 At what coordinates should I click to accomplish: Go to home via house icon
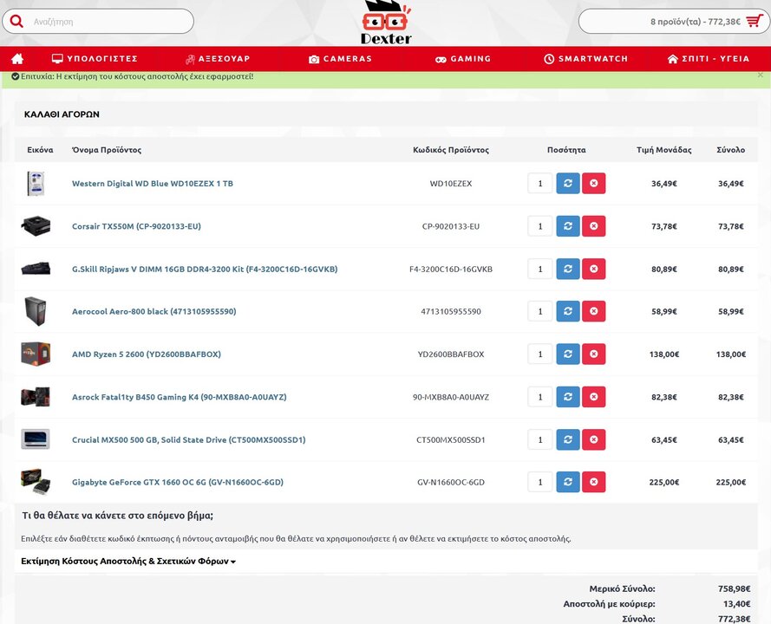point(17,59)
